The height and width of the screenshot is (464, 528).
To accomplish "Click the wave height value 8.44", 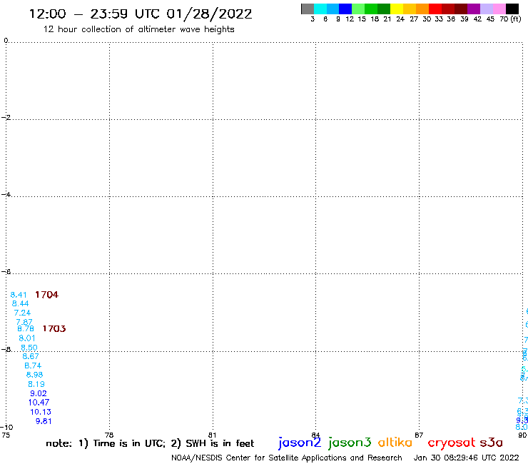I will (20, 303).
